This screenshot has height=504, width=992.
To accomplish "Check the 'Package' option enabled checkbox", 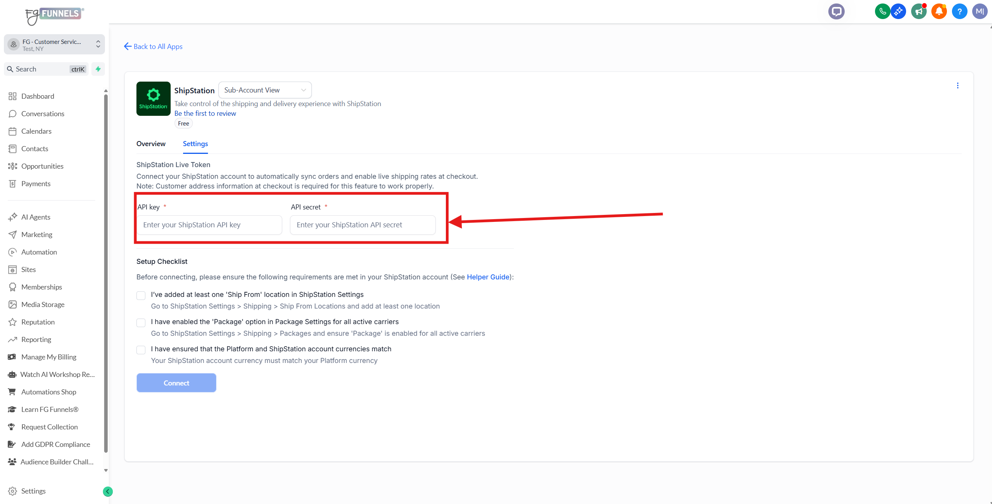I will pyautogui.click(x=141, y=323).
